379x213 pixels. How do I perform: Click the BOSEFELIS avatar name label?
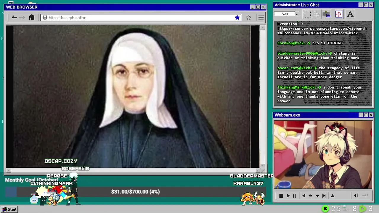(x=75, y=168)
